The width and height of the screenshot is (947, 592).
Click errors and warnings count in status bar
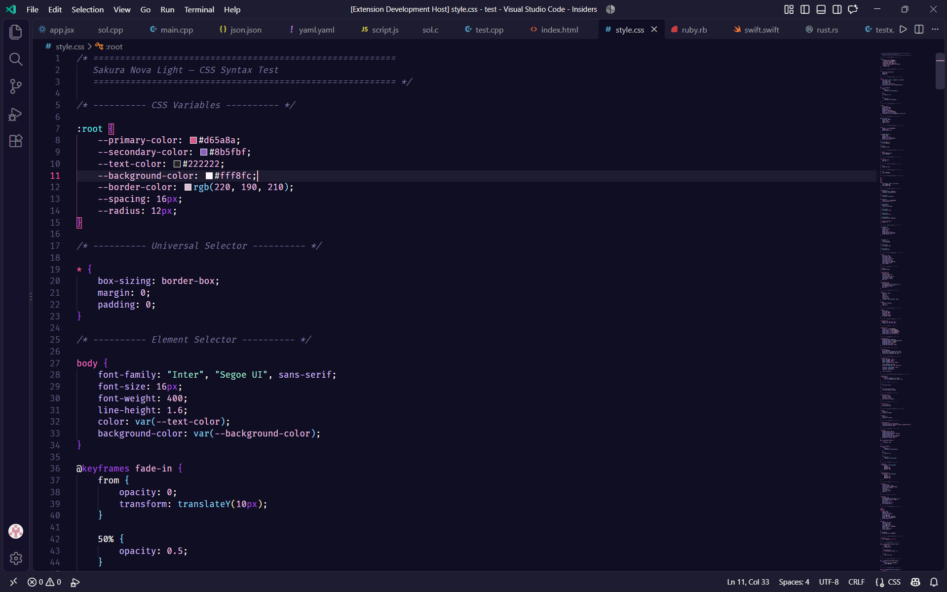[x=44, y=582]
